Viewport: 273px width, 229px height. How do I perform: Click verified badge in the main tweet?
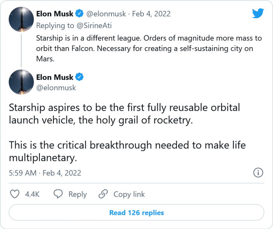pos(80,77)
